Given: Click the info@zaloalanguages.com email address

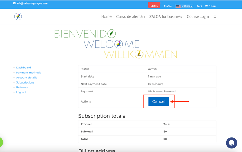Looking at the screenshot, I should tap(32, 3).
